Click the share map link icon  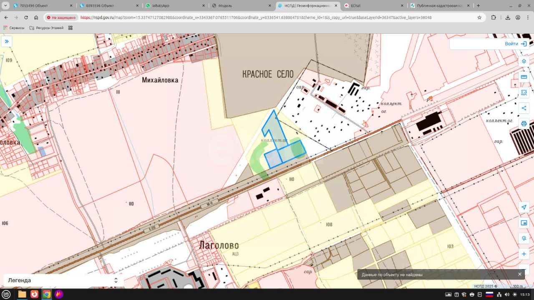coord(524,108)
